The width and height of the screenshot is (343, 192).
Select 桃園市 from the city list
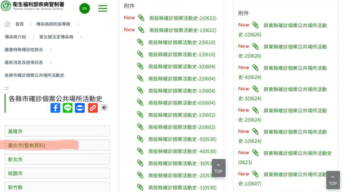[x=57, y=173]
